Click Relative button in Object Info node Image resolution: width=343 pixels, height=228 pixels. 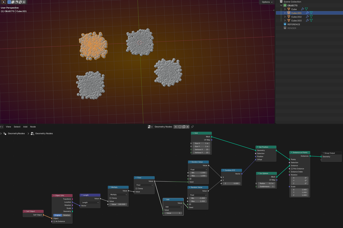[x=66, y=215]
